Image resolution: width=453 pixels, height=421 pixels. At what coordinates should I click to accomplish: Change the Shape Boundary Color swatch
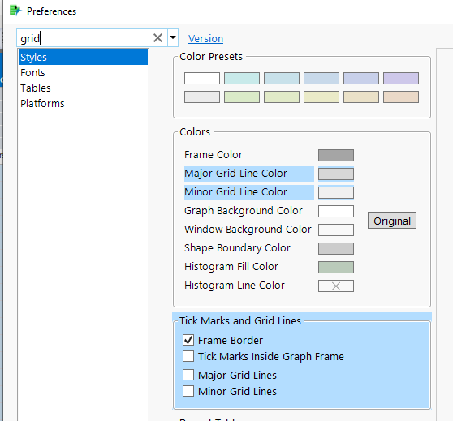pos(336,248)
